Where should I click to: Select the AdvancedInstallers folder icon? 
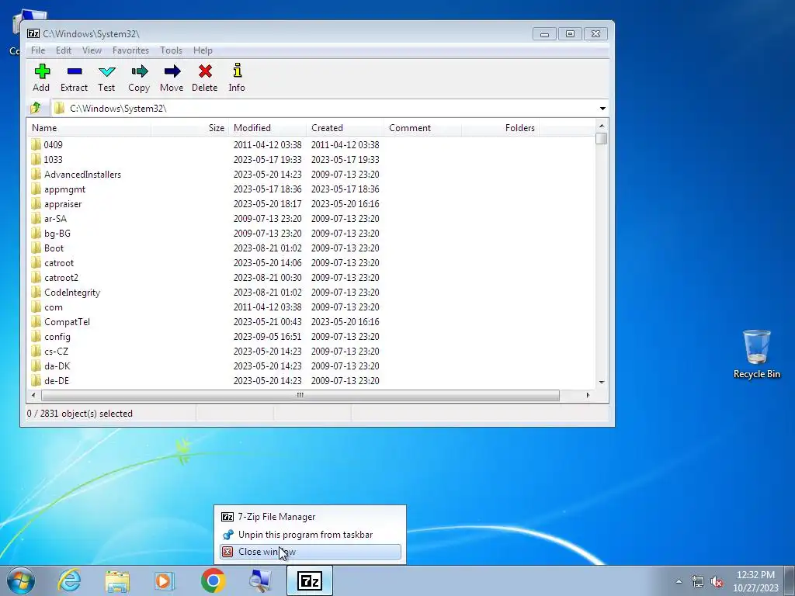coord(36,175)
